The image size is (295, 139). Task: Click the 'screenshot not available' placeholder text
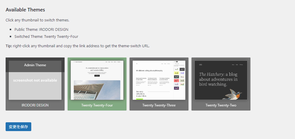coord(35,80)
